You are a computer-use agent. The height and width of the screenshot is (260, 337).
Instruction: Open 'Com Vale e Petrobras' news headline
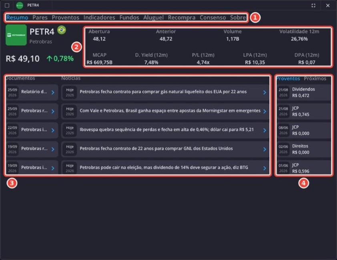(170, 111)
